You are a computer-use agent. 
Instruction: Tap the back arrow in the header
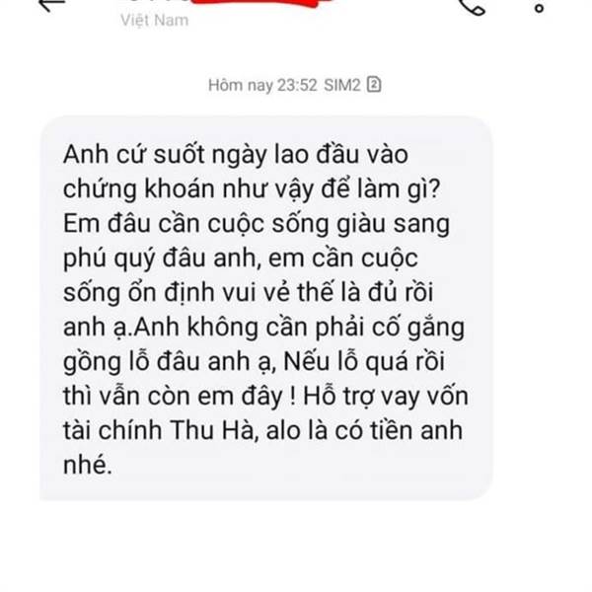pyautogui.click(x=53, y=5)
